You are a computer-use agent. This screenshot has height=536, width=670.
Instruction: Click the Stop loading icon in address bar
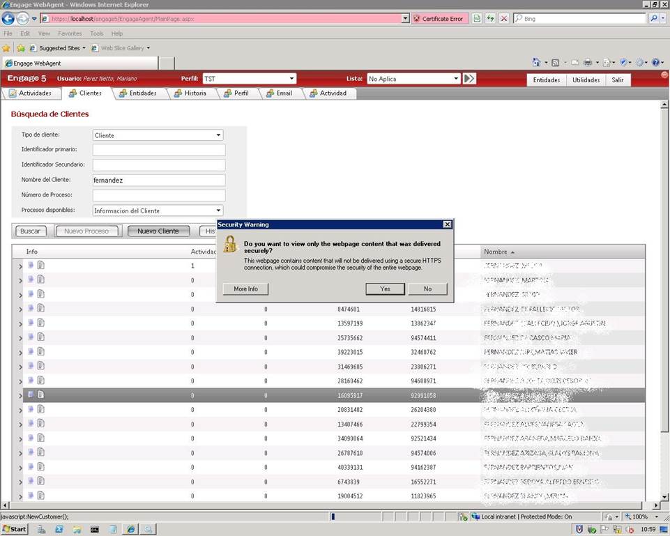coord(503,19)
